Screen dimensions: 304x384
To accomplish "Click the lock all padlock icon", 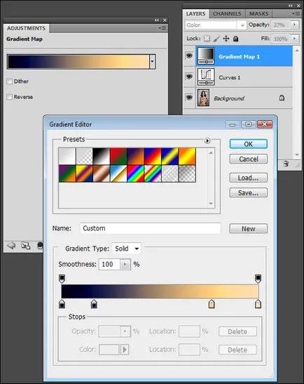I will point(235,39).
